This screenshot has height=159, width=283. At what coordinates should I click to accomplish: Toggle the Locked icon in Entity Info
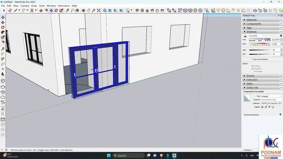coord(266,107)
